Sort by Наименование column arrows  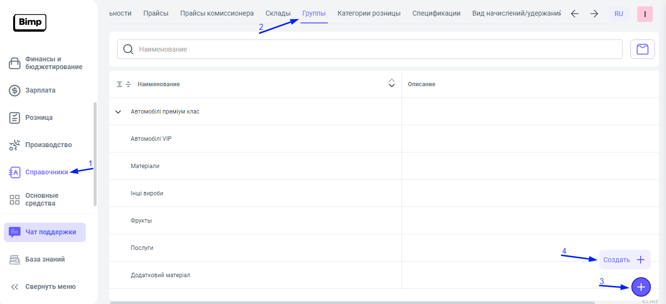[391, 84]
